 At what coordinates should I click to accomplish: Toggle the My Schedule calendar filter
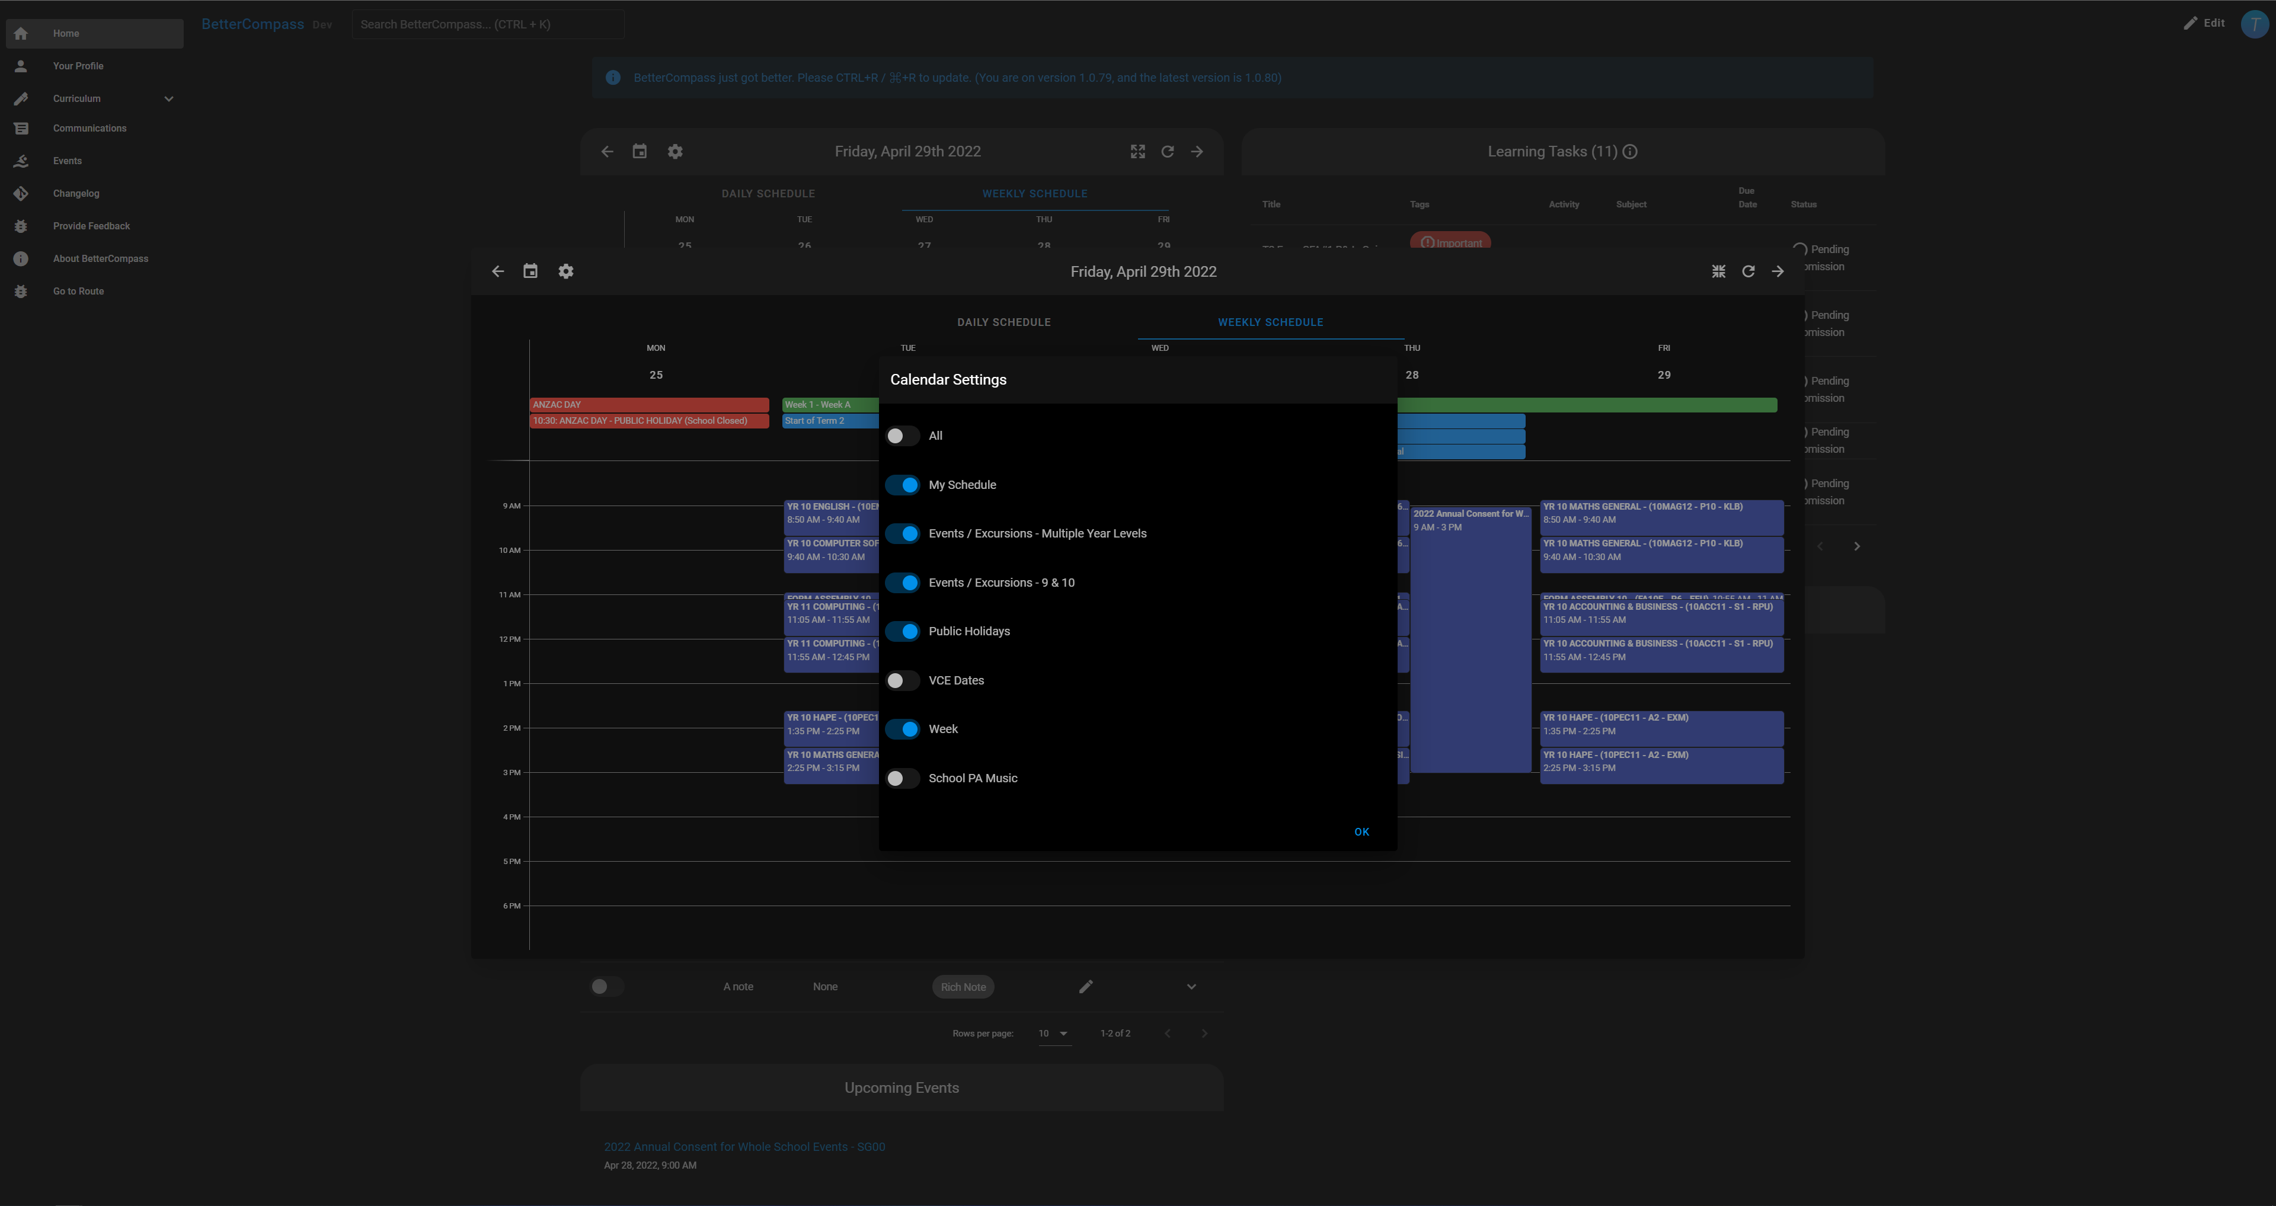903,485
